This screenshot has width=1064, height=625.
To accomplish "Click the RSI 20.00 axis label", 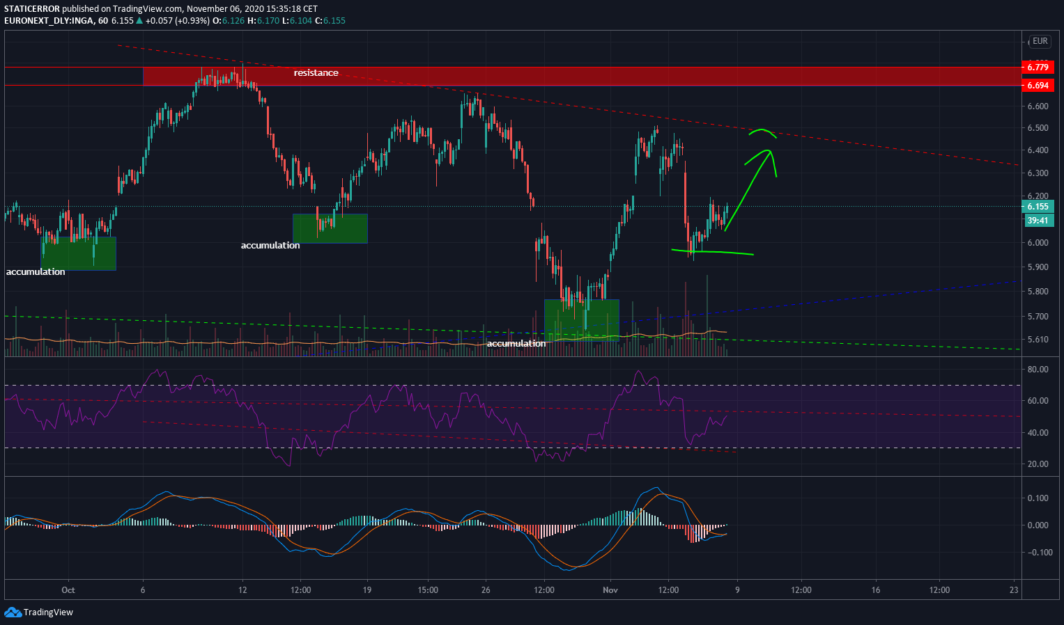I will [x=1038, y=464].
